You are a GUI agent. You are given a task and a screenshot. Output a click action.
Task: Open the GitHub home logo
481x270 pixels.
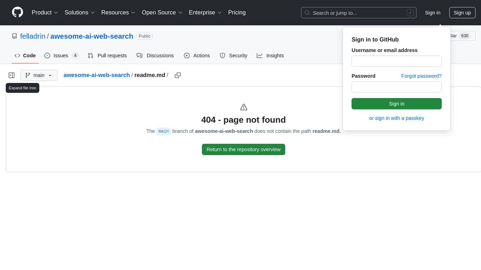point(17,12)
